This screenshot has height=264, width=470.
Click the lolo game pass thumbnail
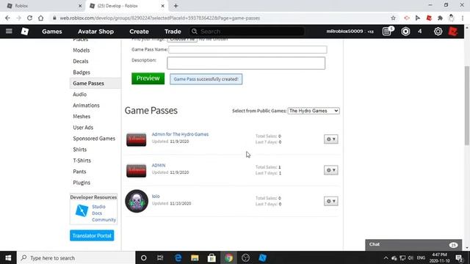point(137,201)
